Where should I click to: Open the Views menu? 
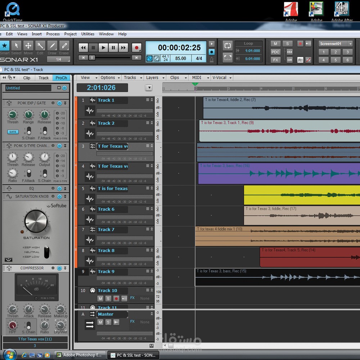pyautogui.click(x=22, y=34)
